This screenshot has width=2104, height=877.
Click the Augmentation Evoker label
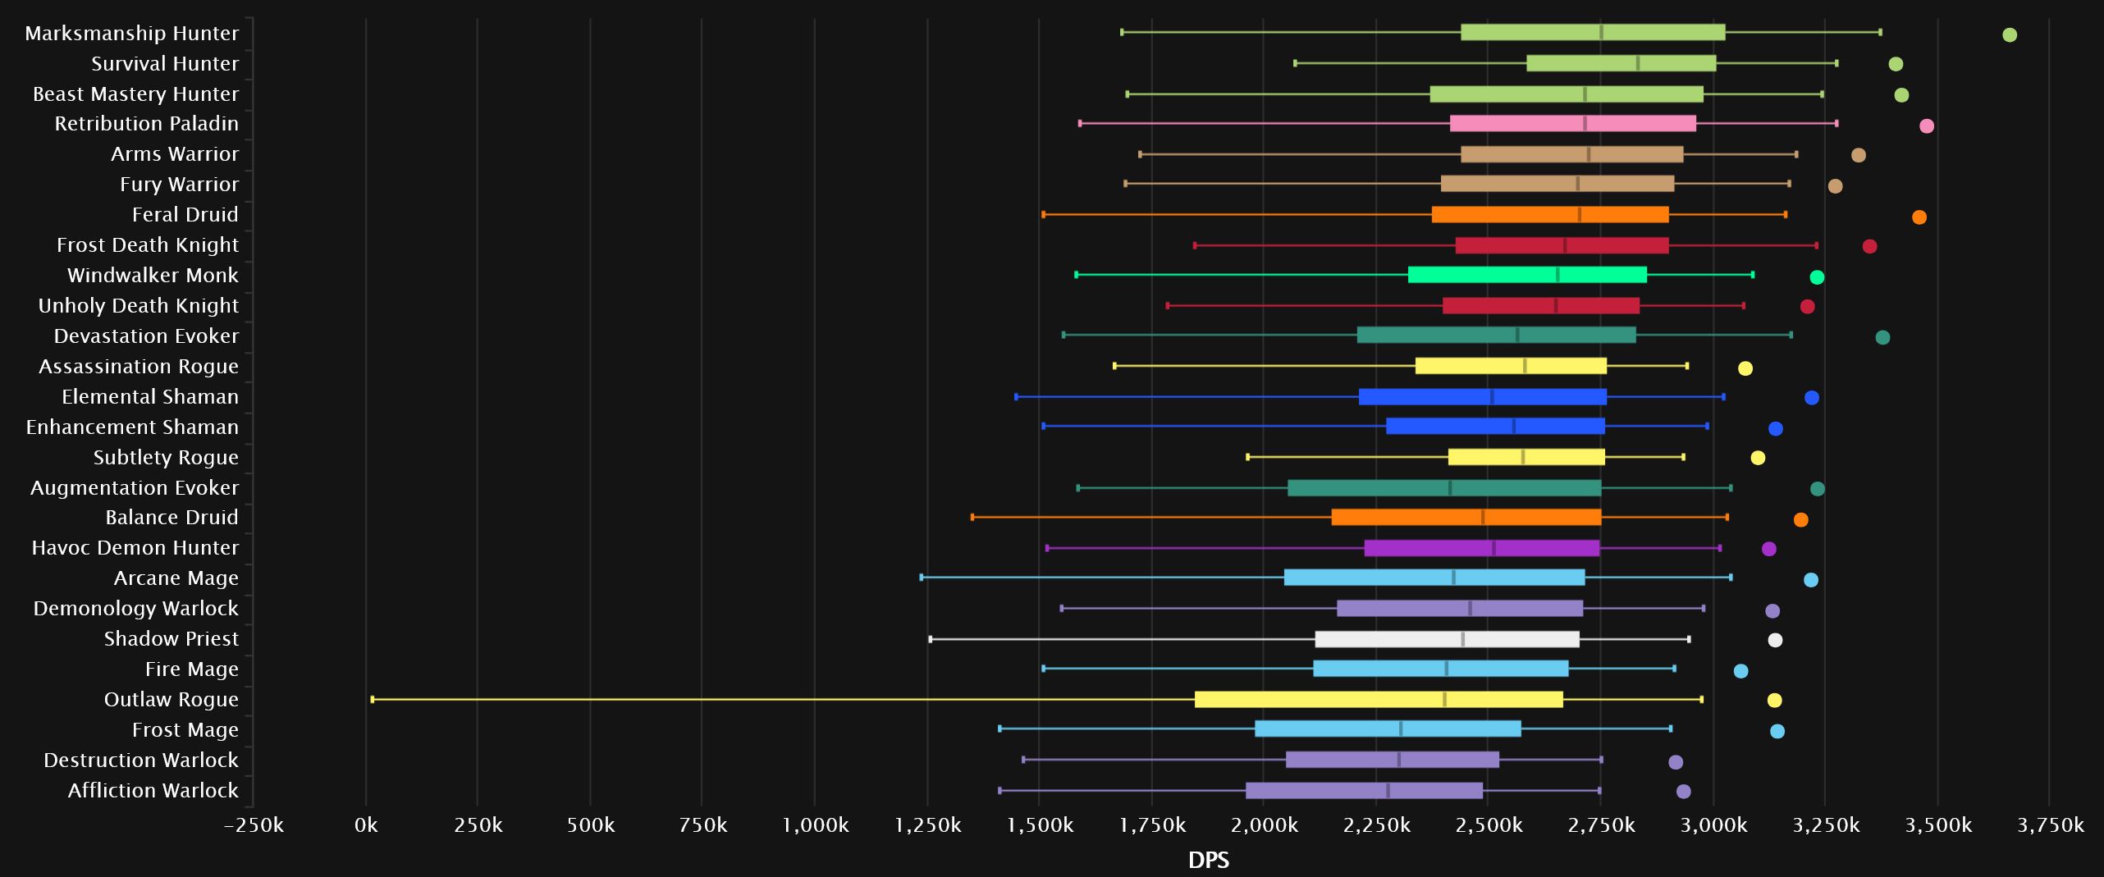135,488
